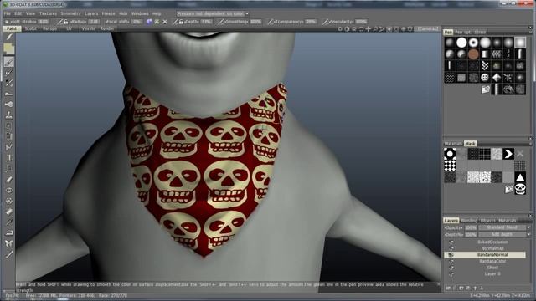The image size is (536, 301).
Task: Switch to the Sculpt room tab
Action: [30, 28]
